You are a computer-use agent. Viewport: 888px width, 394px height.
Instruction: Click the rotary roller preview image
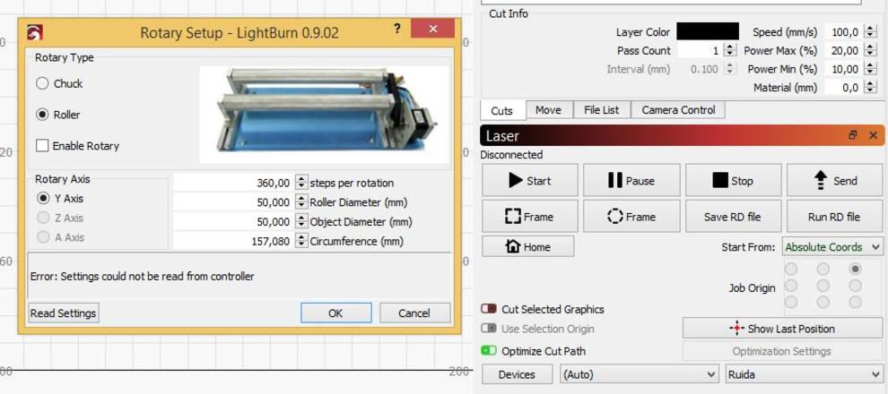pos(325,115)
